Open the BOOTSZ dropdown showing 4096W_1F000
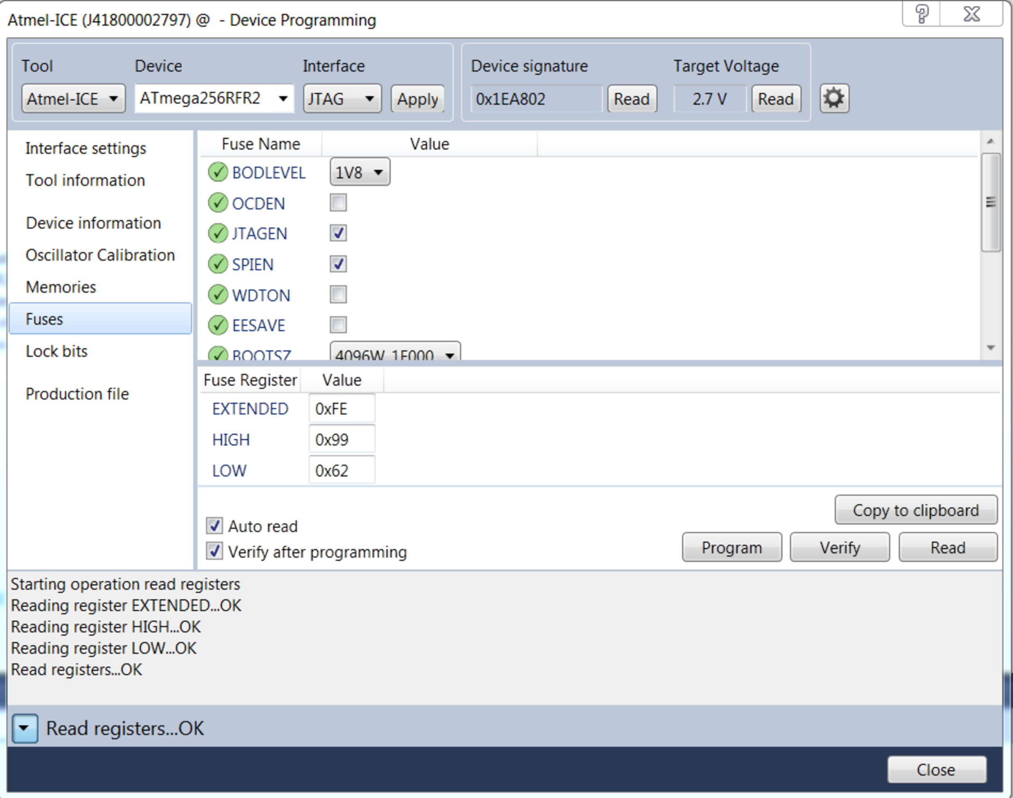The width and height of the screenshot is (1013, 798). click(x=395, y=352)
